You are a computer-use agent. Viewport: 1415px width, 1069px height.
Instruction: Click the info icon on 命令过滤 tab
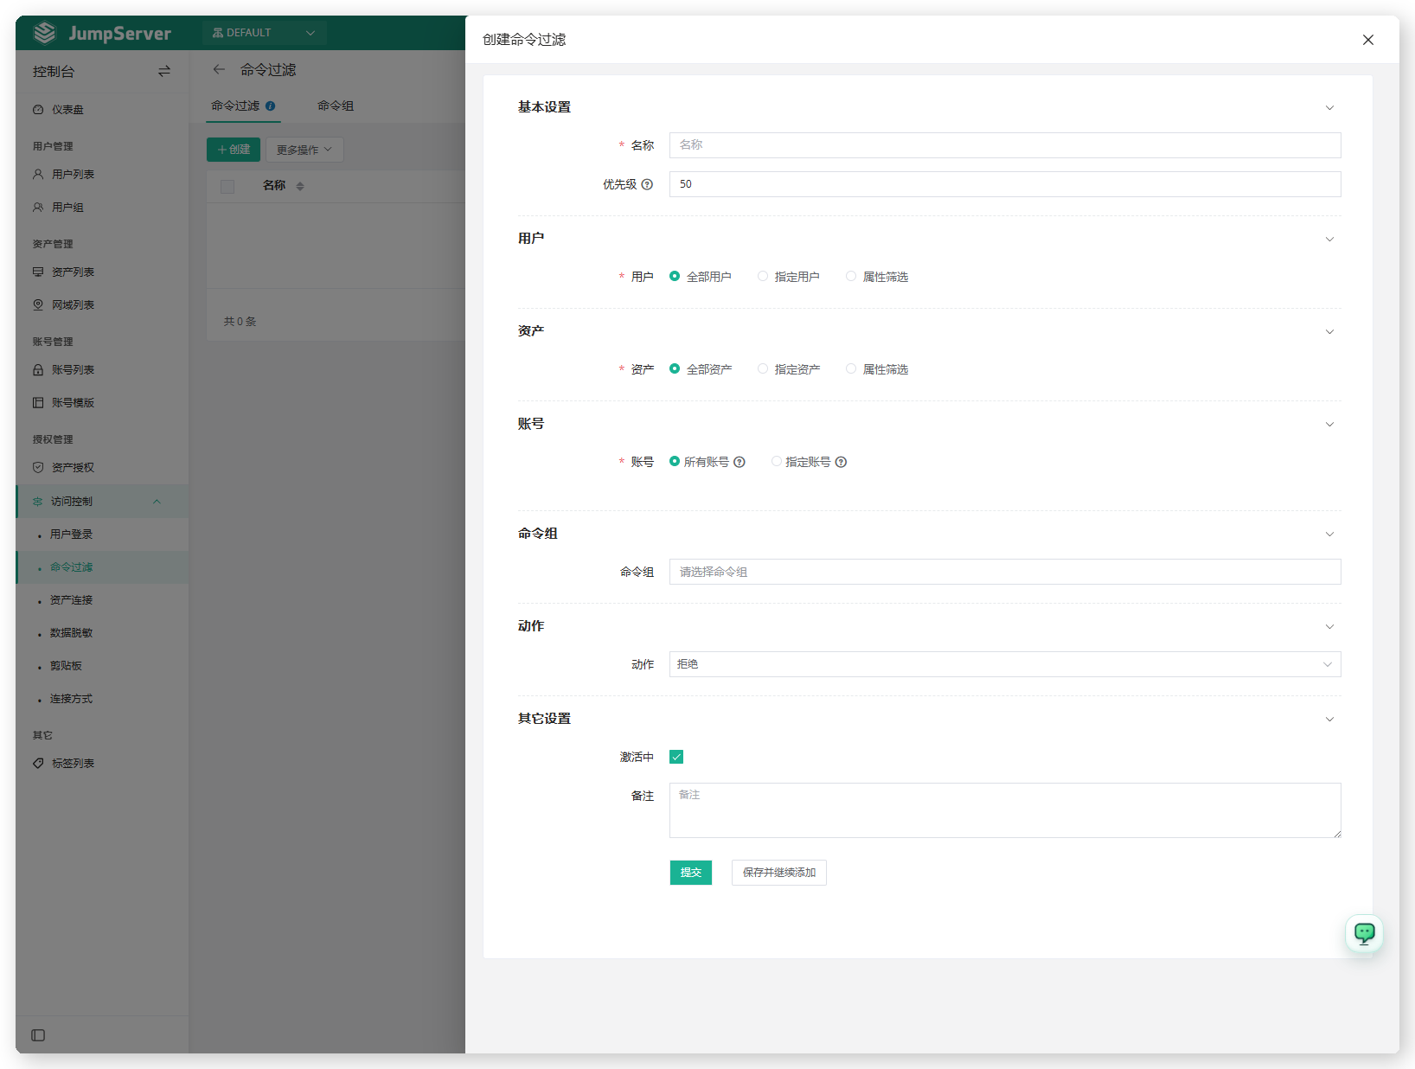pyautogui.click(x=271, y=106)
